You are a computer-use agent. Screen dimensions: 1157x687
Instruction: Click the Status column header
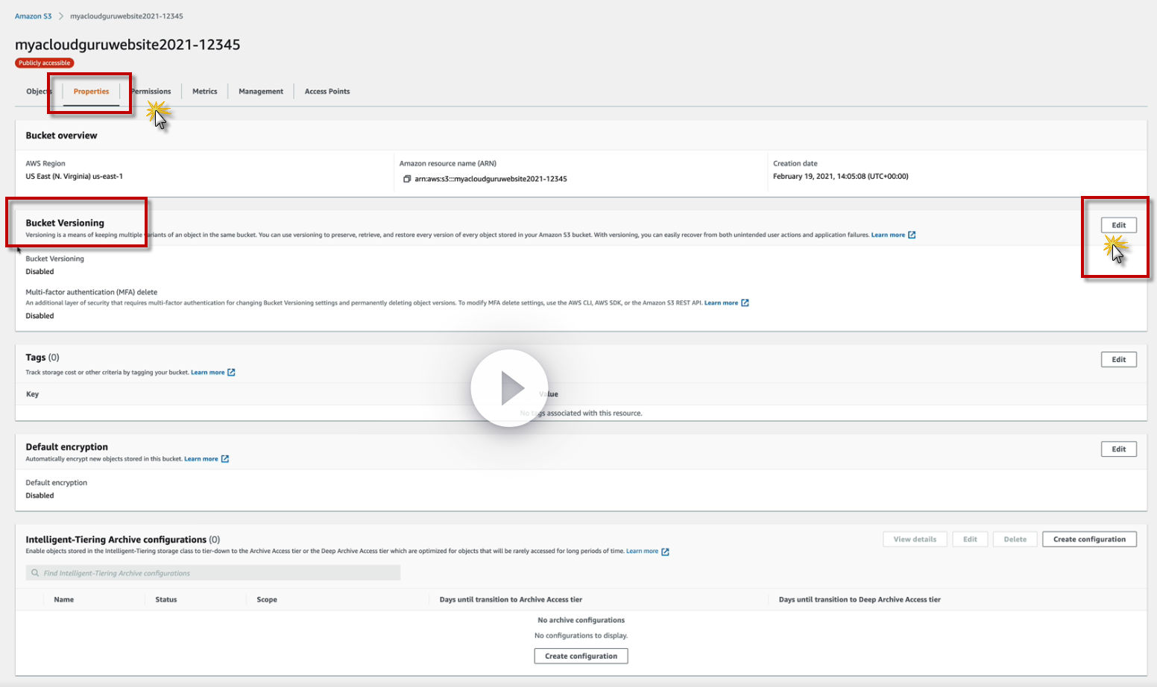click(x=166, y=600)
